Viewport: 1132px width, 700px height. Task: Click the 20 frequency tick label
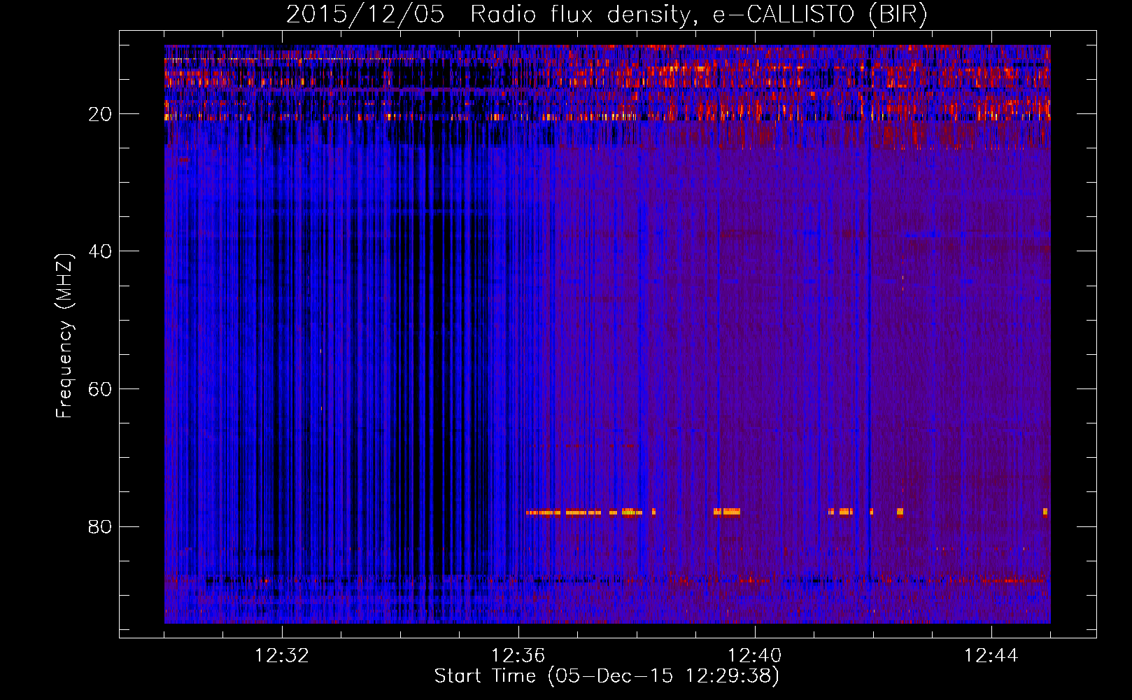(x=100, y=114)
